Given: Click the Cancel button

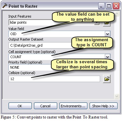Looking at the screenshot, I should (45, 106).
